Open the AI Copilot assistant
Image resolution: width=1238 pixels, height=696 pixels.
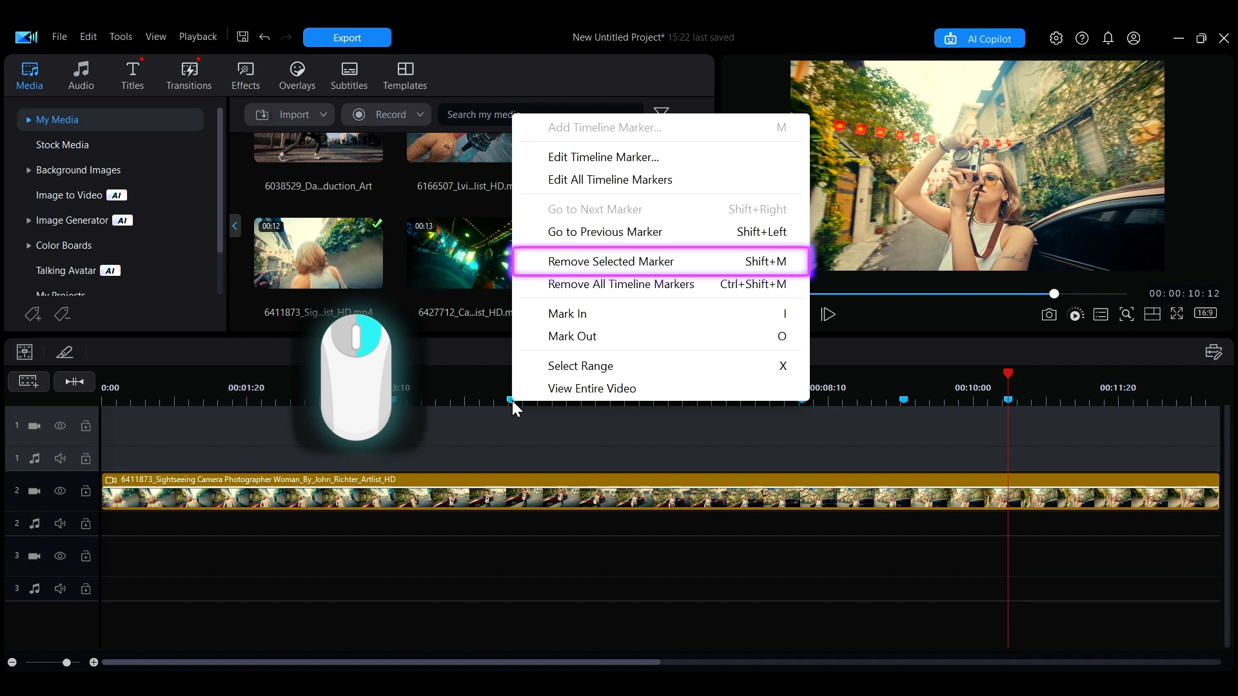(979, 39)
